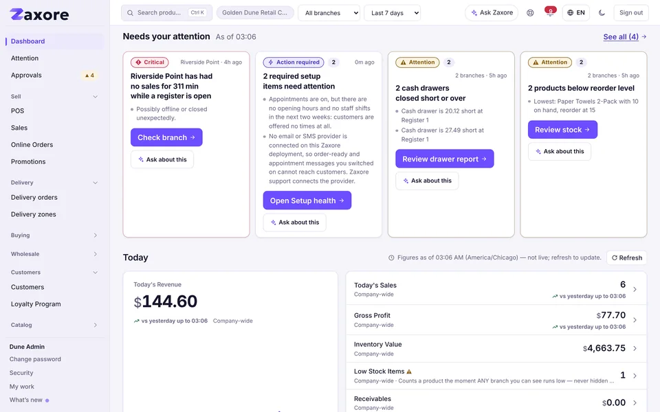The width and height of the screenshot is (660, 412).
Task: Open the Last 7 days dropdown
Action: click(393, 12)
